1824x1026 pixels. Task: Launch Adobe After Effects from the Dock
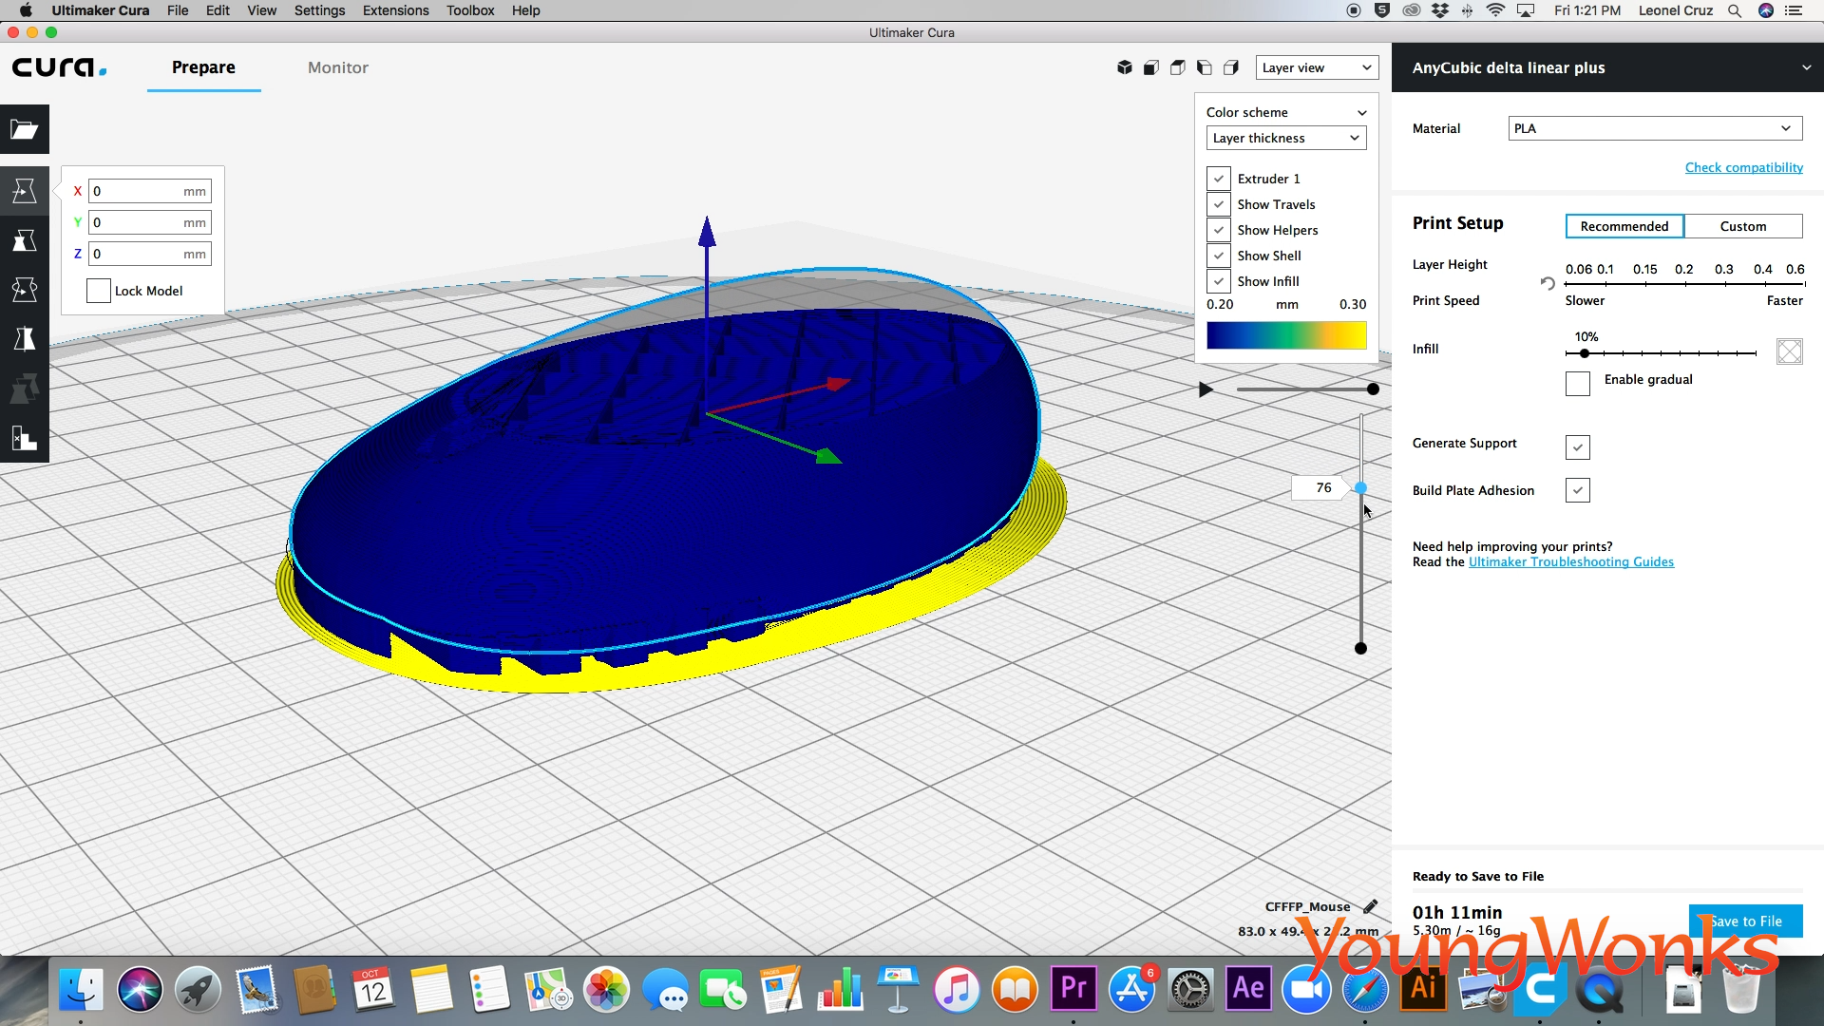[1248, 990]
